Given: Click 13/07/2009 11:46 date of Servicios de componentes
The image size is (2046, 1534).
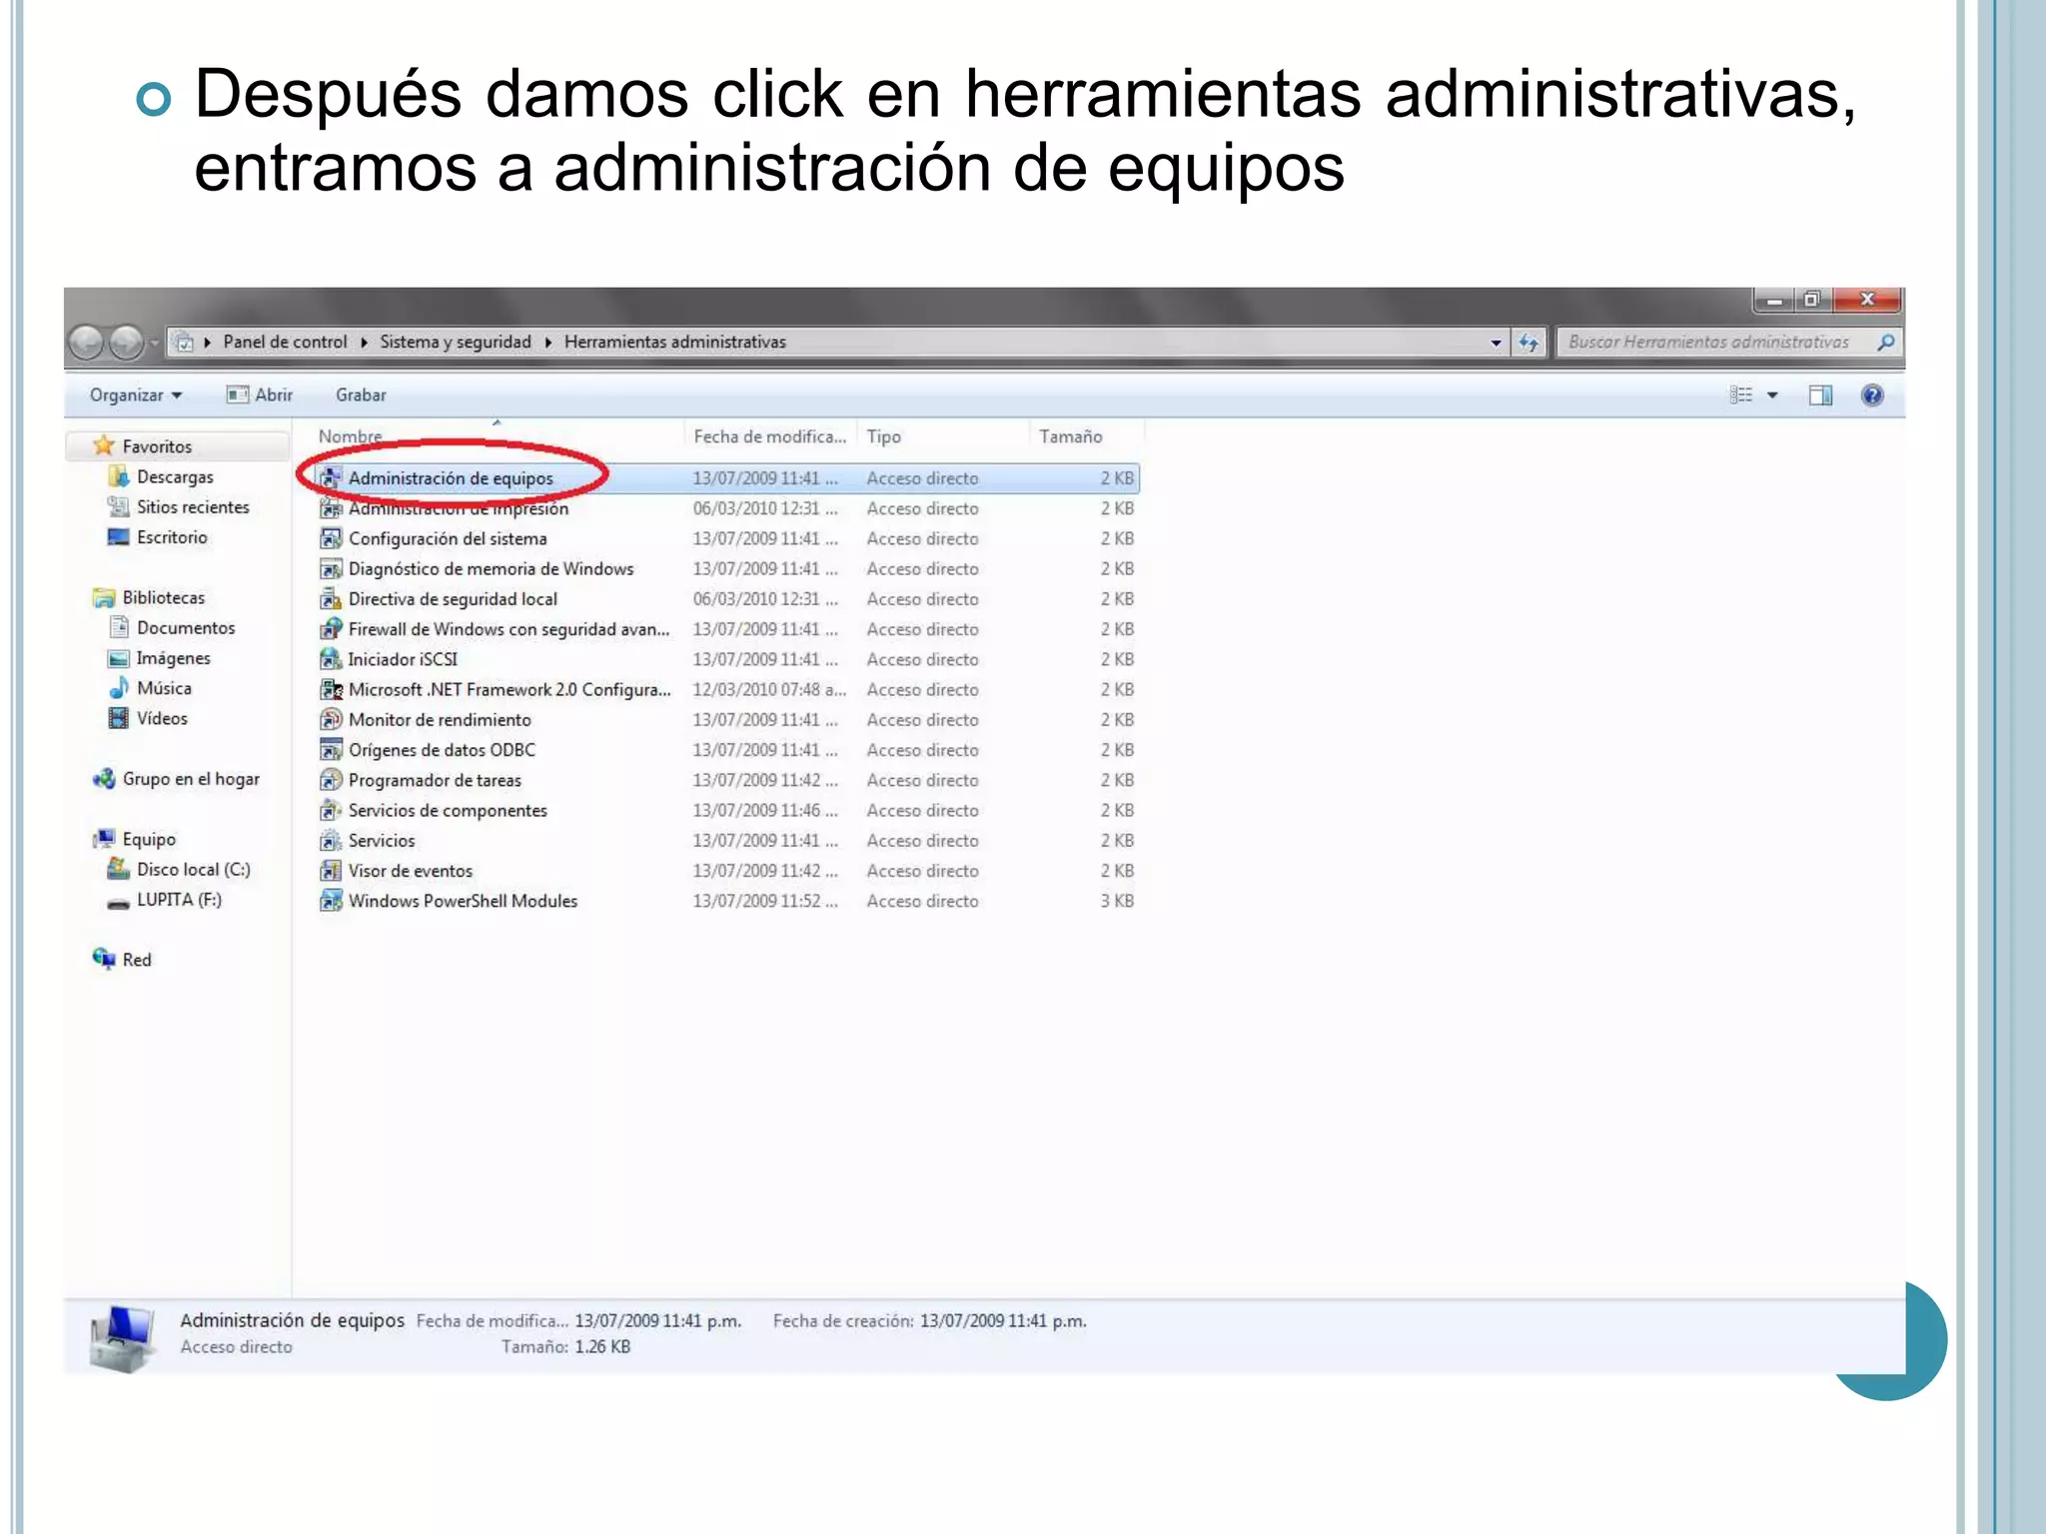Looking at the screenshot, I should click(x=765, y=810).
